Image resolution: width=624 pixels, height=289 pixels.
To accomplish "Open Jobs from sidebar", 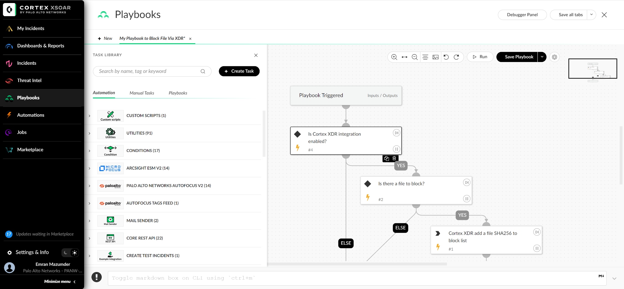I will [42, 132].
